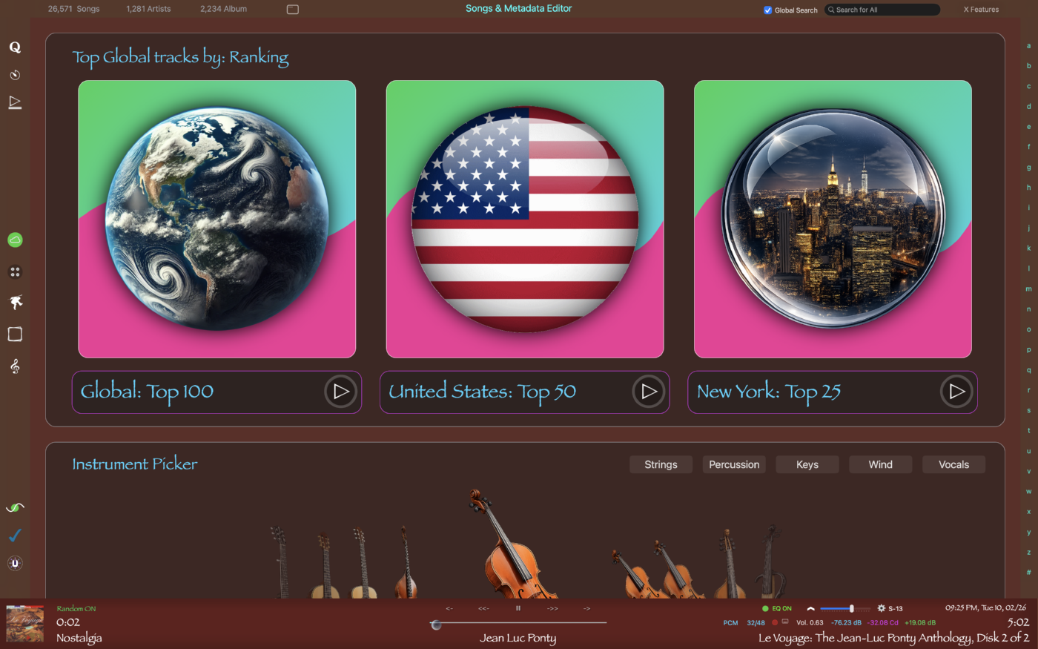Viewport: 1038px width, 649px height.
Task: Click the blue checkmark icon in sidebar
Action: (x=15, y=536)
